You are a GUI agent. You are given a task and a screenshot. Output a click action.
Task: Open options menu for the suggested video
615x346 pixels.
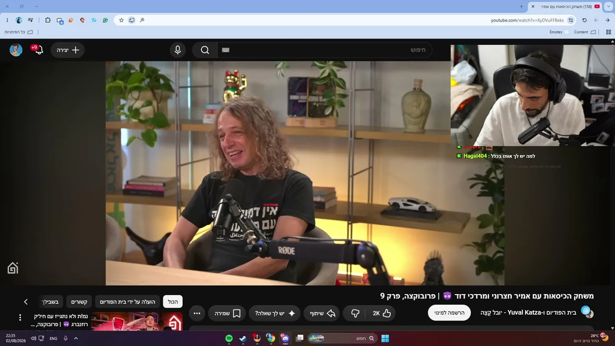coord(20,317)
